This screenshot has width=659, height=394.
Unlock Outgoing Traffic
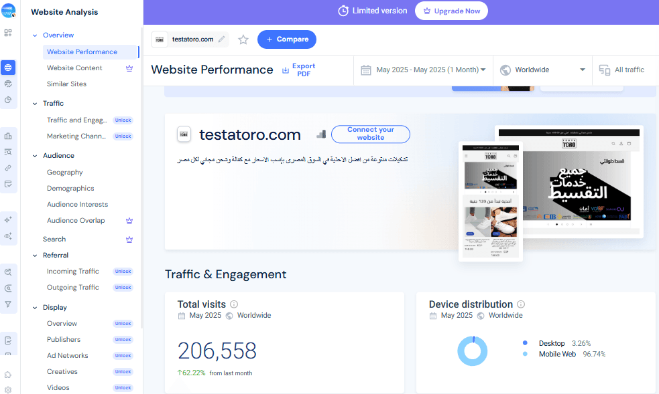123,288
